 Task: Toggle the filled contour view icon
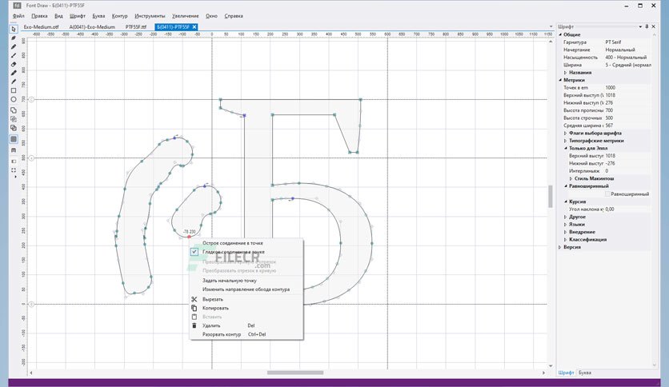click(x=14, y=139)
